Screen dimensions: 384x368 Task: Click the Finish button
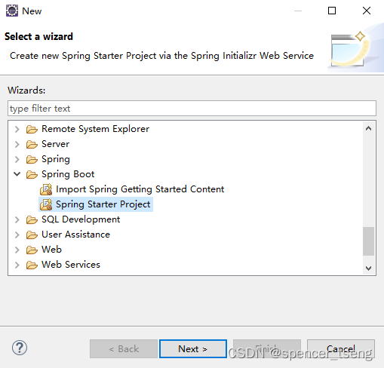pyautogui.click(x=267, y=349)
